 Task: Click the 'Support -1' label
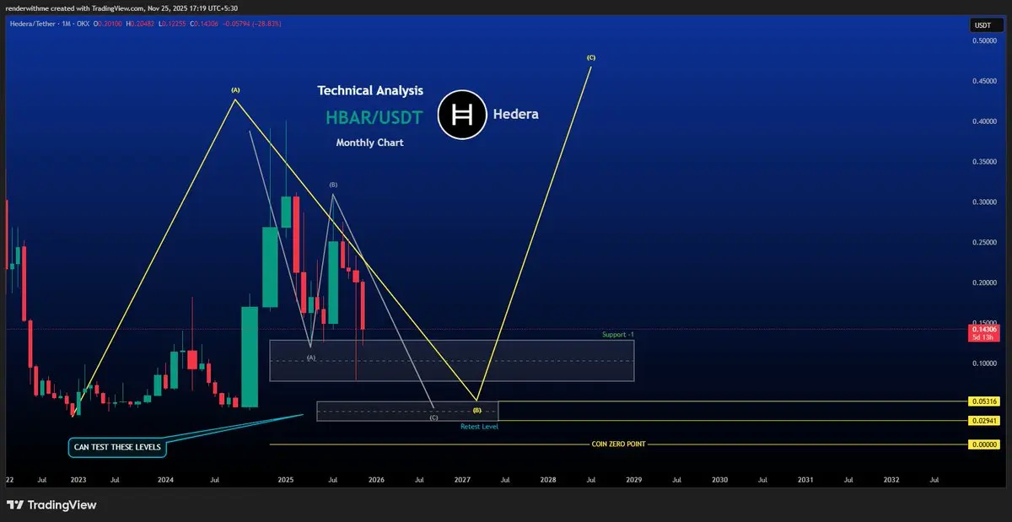(x=618, y=335)
